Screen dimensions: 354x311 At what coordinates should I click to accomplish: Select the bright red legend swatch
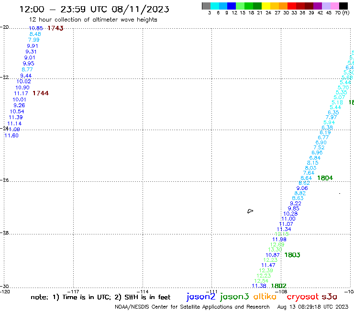tap(292, 6)
